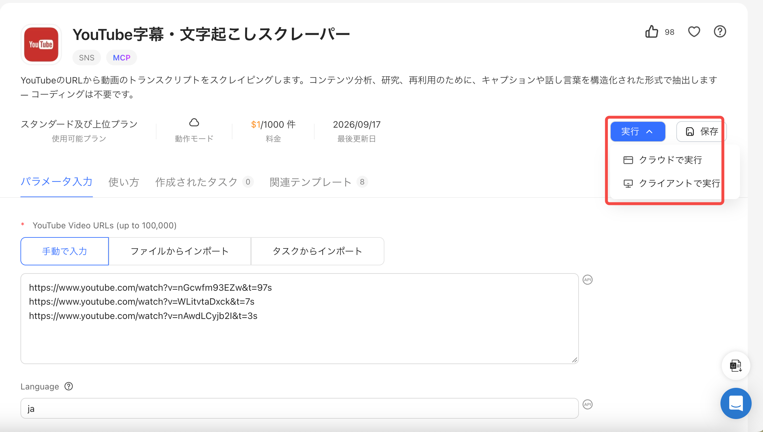Click the API icon beside the URL textarea
The image size is (763, 432).
tap(588, 280)
